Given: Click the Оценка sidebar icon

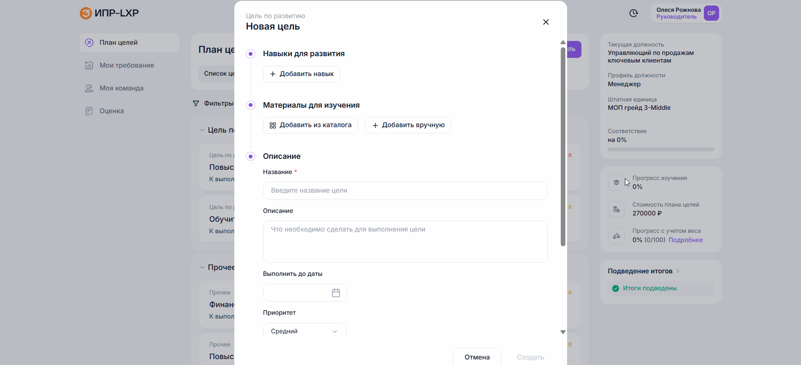Looking at the screenshot, I should click(89, 111).
